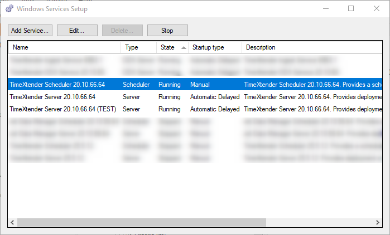Minimize the Windows Services Setup window
The image size is (390, 235).
pyautogui.click(x=326, y=8)
